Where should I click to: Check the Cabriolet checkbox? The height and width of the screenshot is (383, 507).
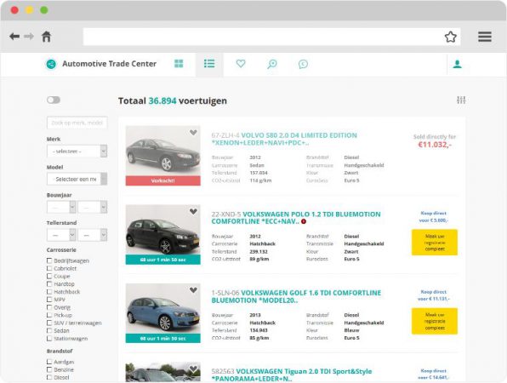pos(49,268)
